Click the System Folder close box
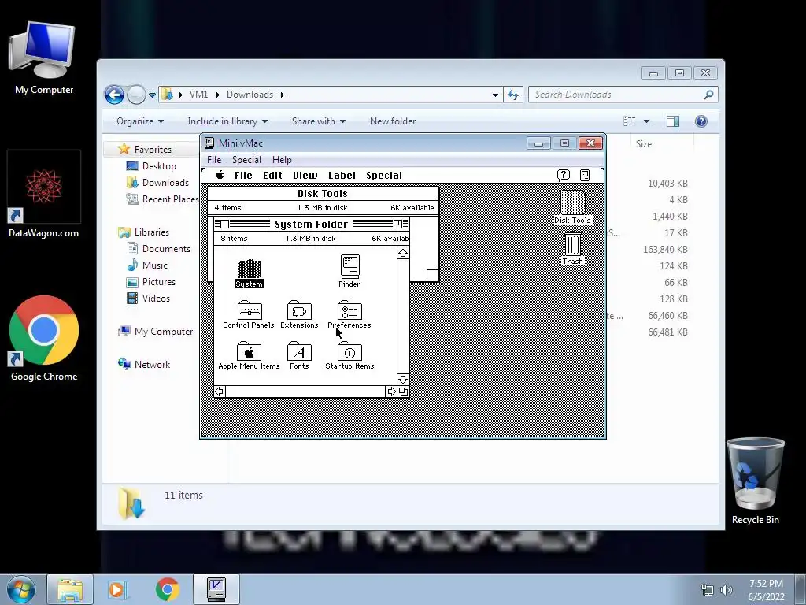806x605 pixels. (224, 224)
